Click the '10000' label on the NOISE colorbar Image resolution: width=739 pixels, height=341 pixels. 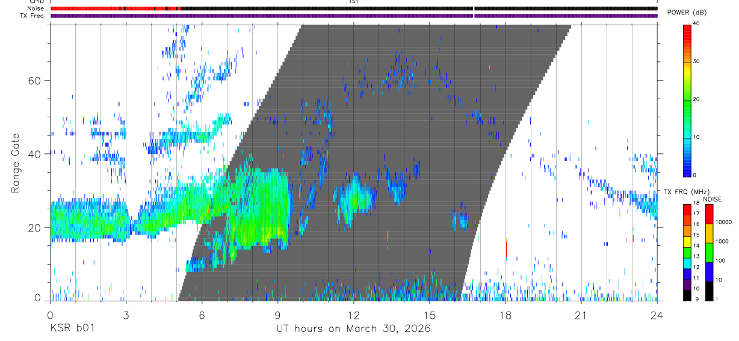pyautogui.click(x=723, y=222)
